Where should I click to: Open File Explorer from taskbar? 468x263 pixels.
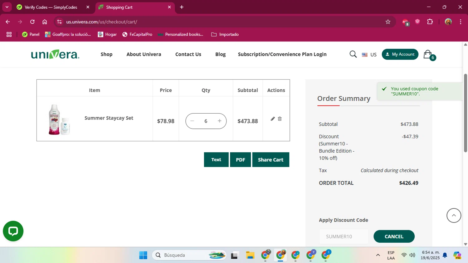(x=250, y=255)
